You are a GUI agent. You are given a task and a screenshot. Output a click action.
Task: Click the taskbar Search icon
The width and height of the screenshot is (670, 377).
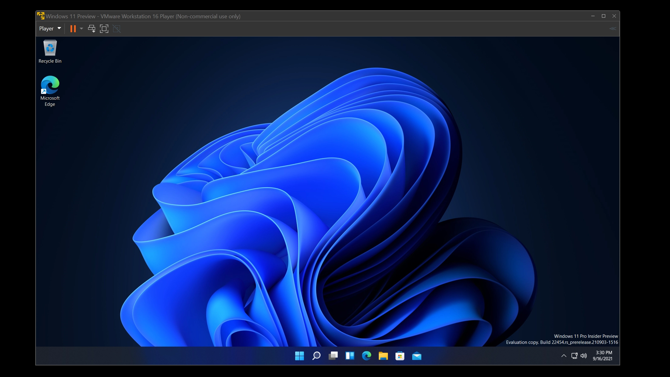click(x=316, y=356)
